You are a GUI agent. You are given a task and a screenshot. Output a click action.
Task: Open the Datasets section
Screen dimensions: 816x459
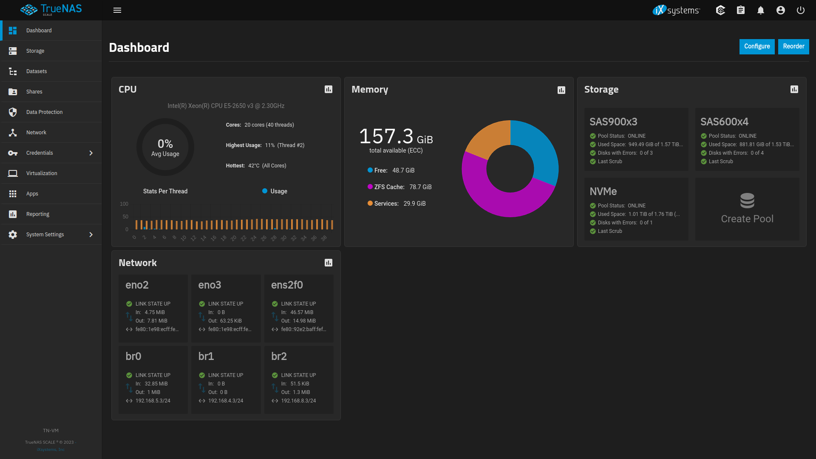(37, 71)
